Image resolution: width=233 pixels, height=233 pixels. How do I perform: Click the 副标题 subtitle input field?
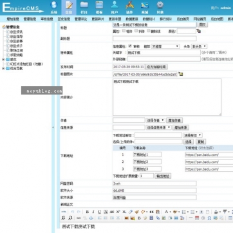point(154,39)
